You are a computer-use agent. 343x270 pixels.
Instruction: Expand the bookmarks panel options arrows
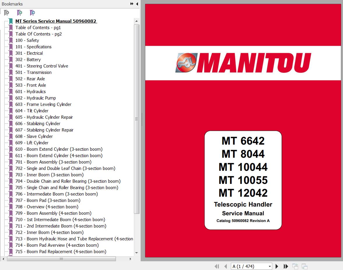132,4
